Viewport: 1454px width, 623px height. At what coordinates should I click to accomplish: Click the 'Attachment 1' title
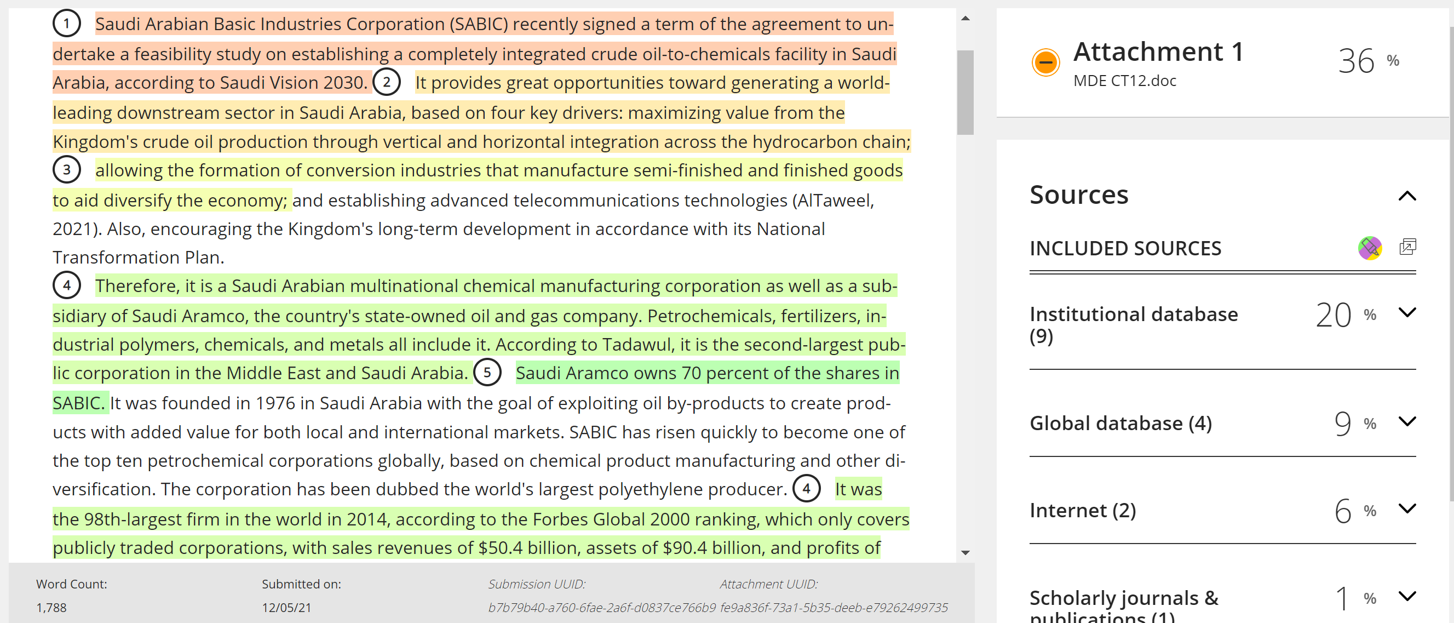coord(1158,52)
